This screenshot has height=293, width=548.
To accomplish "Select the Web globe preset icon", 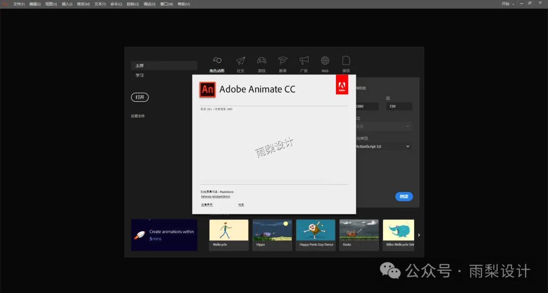I will point(325,60).
